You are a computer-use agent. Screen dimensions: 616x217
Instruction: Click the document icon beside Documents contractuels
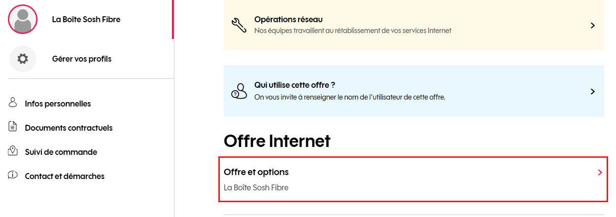pyautogui.click(x=13, y=127)
